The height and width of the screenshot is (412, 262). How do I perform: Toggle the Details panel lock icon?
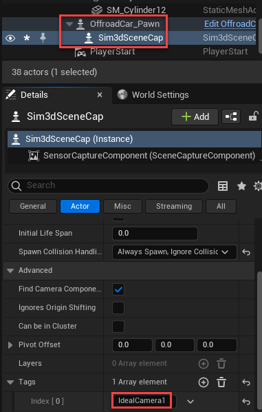[x=254, y=116]
